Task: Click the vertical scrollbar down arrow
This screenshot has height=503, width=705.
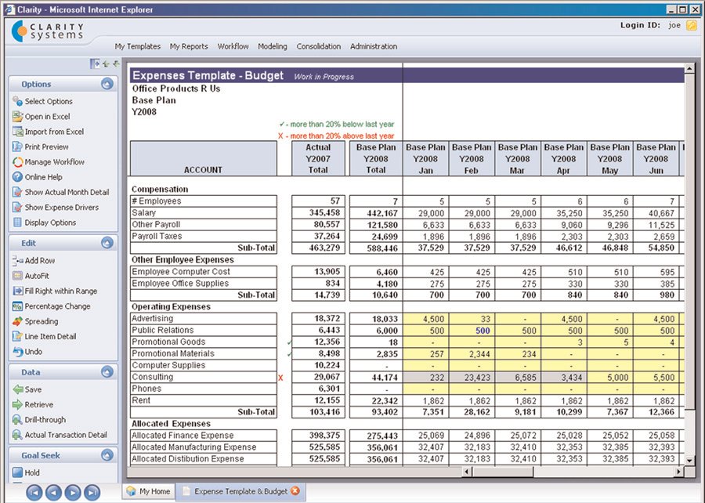Action: tap(689, 460)
